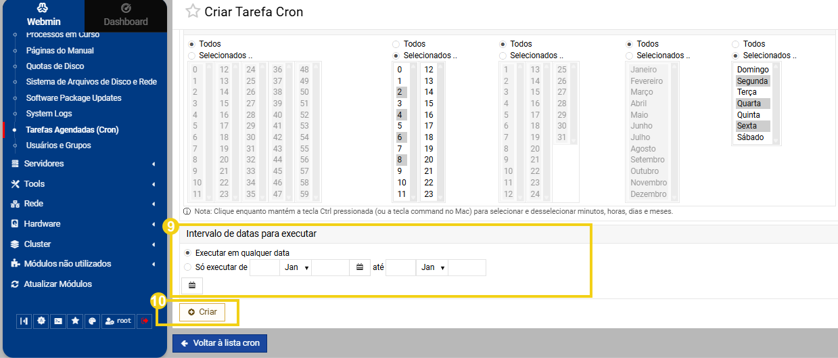Screen dimensions: 838x358
Task: Click the end year input field
Action: click(467, 267)
